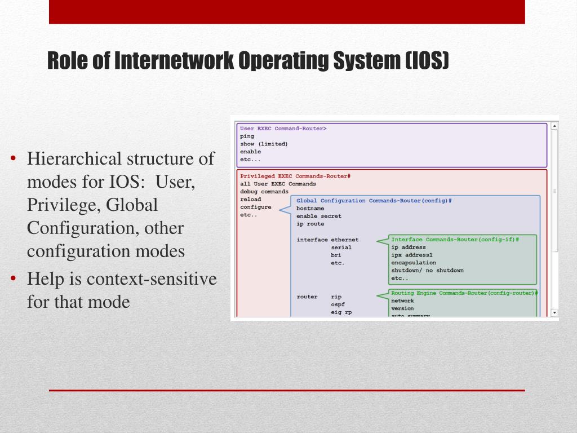Click the 'show (limited)' command
The image size is (577, 433).
264,144
